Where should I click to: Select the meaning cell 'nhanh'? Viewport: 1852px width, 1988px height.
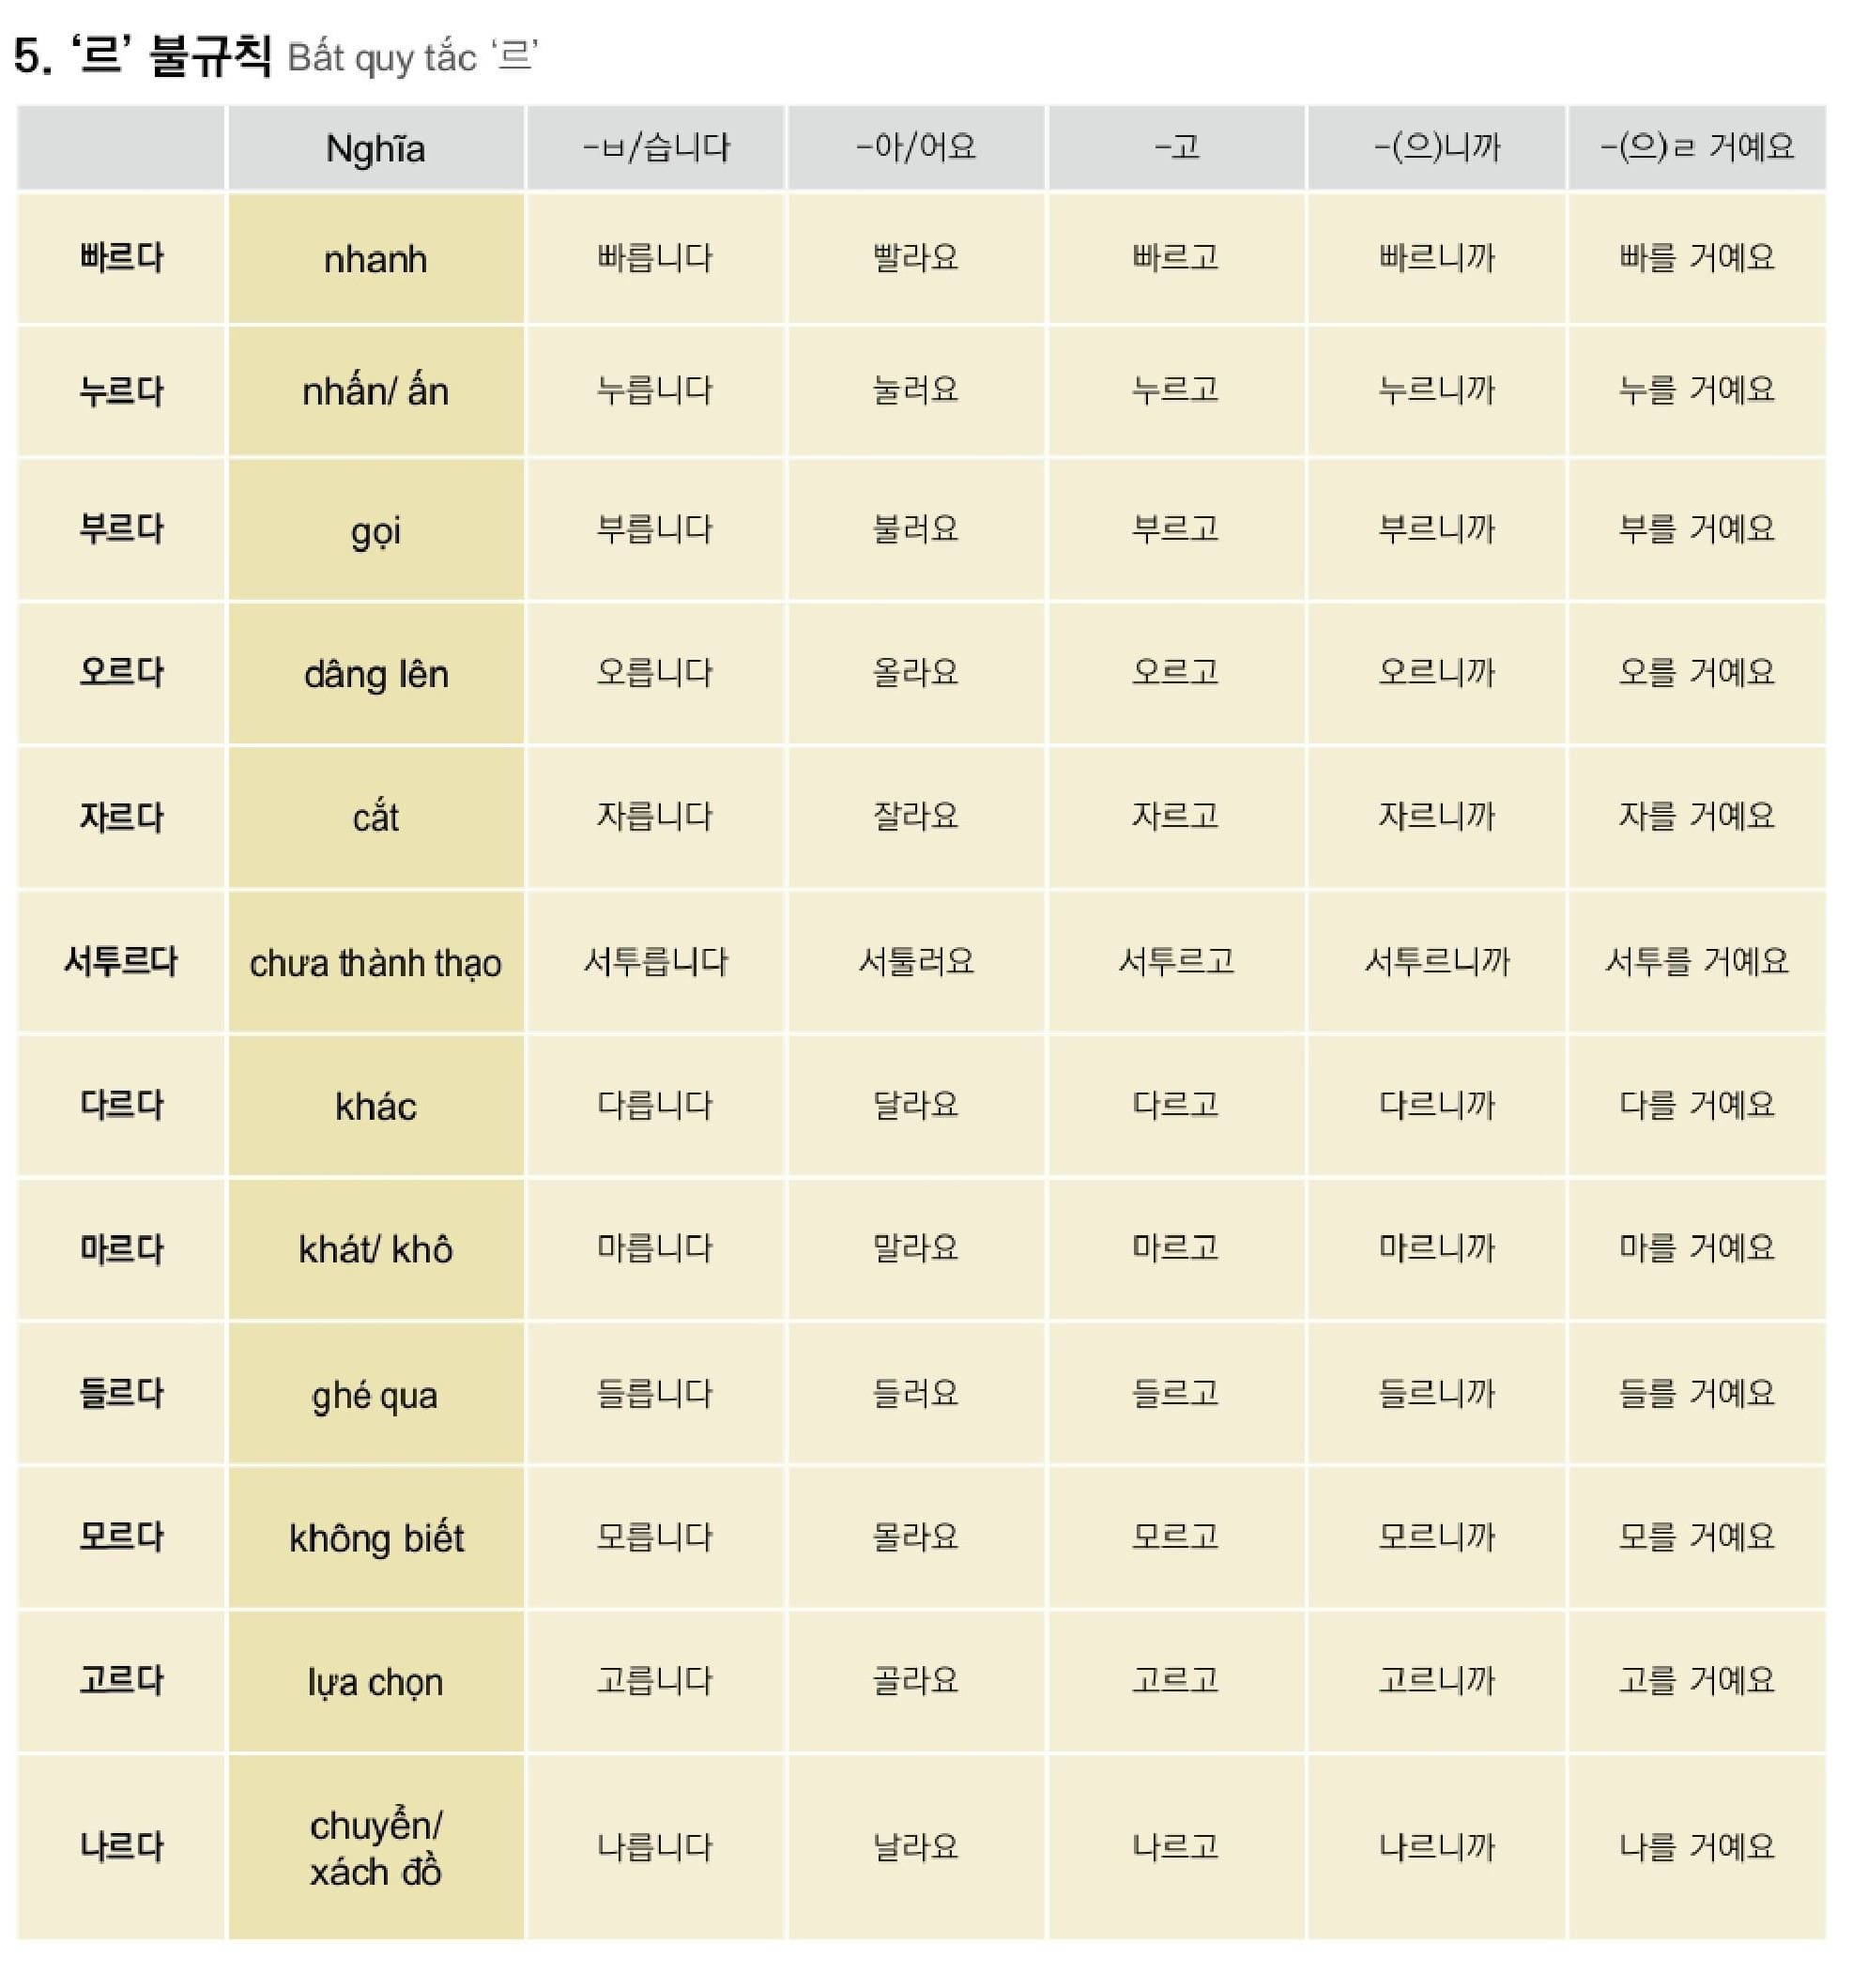coord(375,260)
